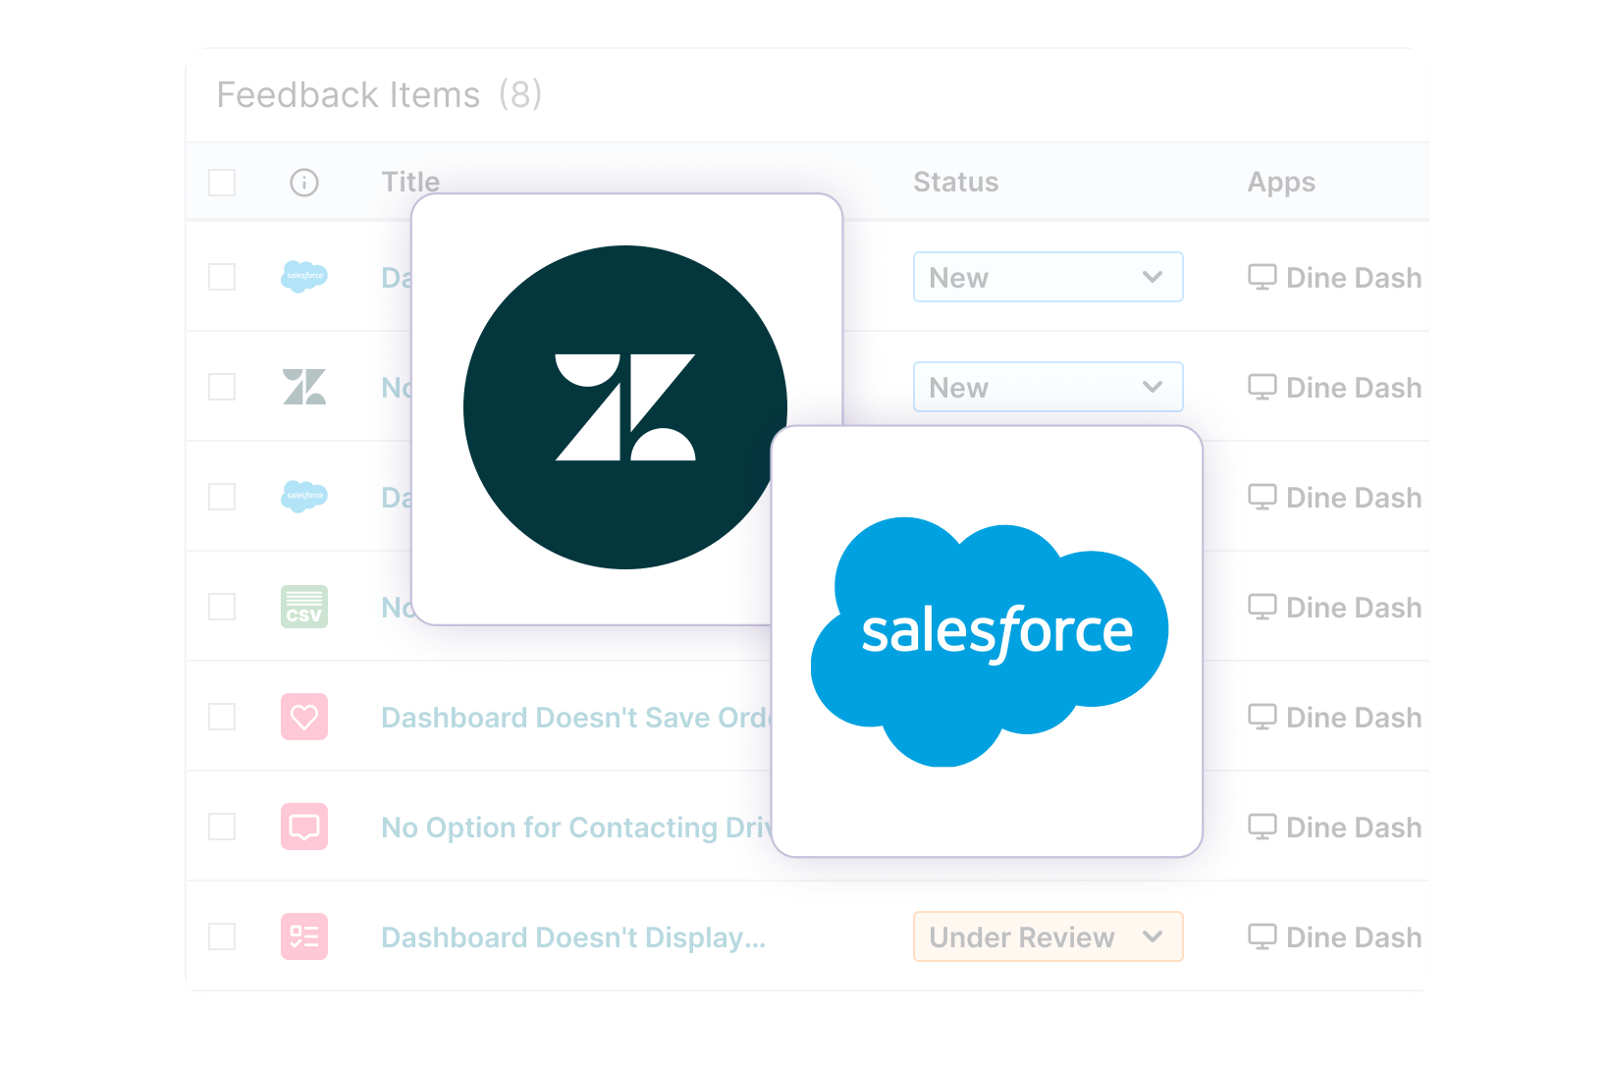Click the Status column header

955,183
